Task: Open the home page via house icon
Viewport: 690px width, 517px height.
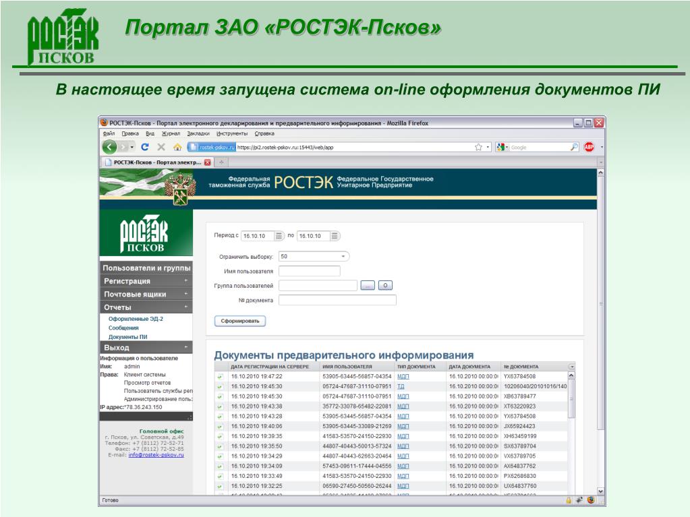Action: coord(177,147)
